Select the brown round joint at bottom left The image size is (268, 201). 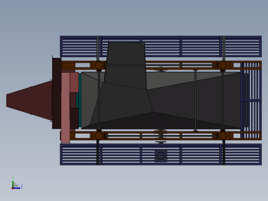[99, 136]
